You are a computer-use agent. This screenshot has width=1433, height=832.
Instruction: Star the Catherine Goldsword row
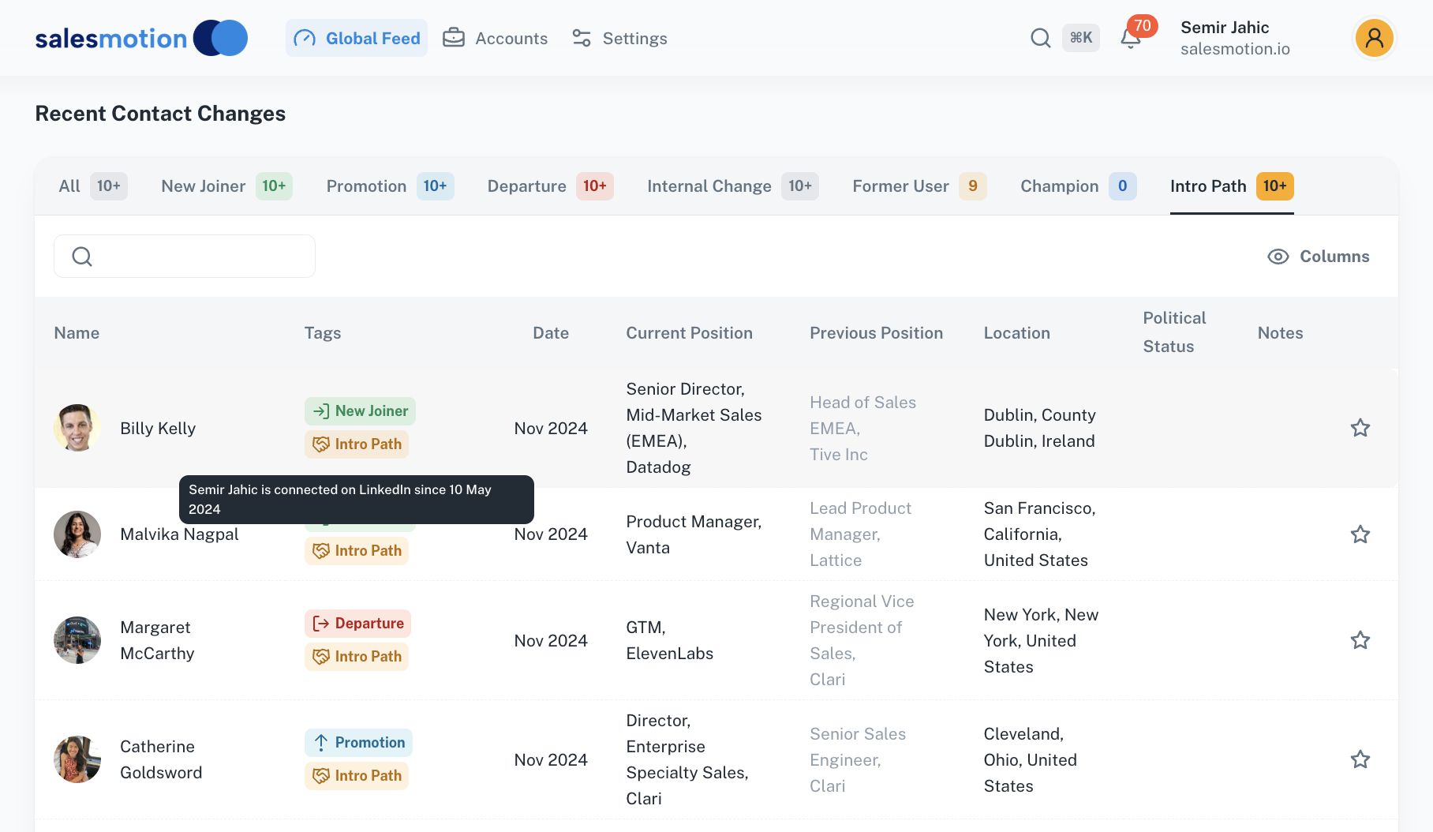coord(1360,759)
